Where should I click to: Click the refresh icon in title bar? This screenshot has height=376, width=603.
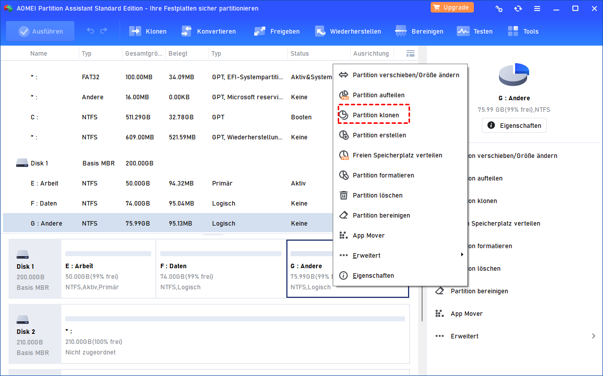518,9
